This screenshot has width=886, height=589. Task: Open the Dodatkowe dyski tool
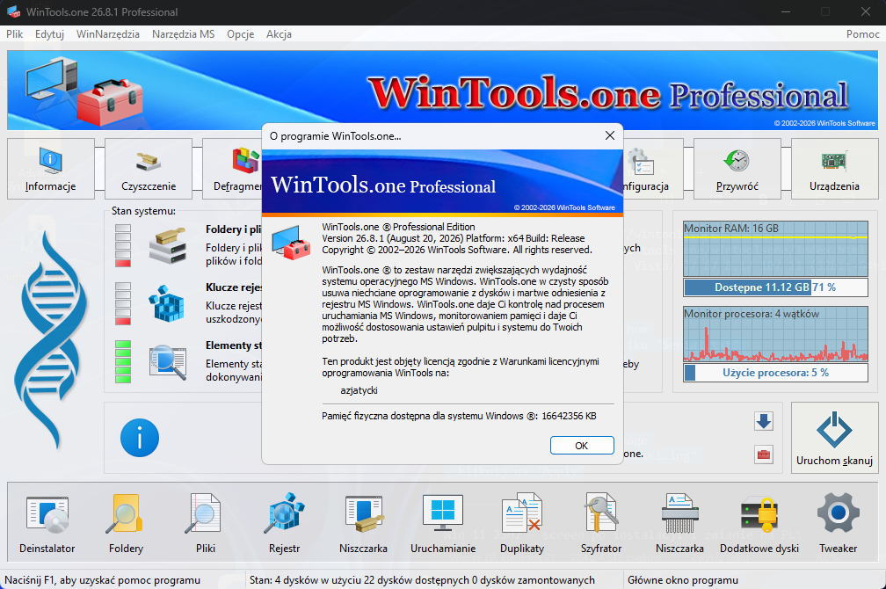[x=759, y=523]
